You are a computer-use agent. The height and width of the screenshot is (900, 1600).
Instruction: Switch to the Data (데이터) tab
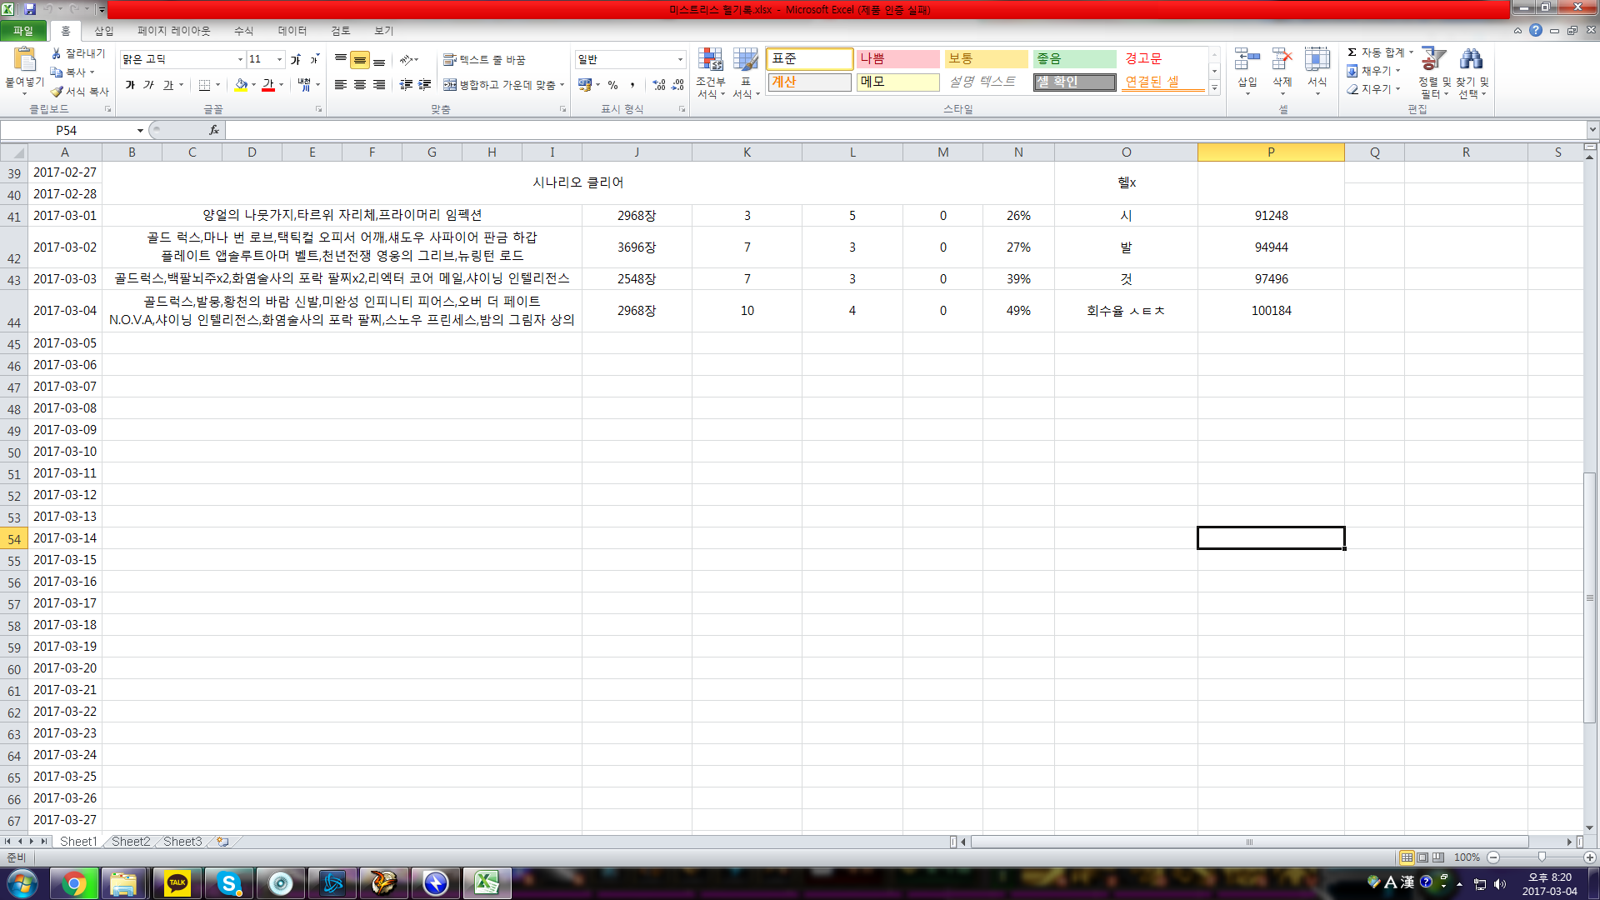click(x=292, y=31)
